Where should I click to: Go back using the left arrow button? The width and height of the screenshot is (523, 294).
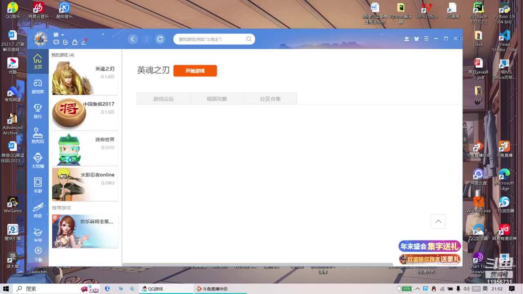(x=132, y=39)
